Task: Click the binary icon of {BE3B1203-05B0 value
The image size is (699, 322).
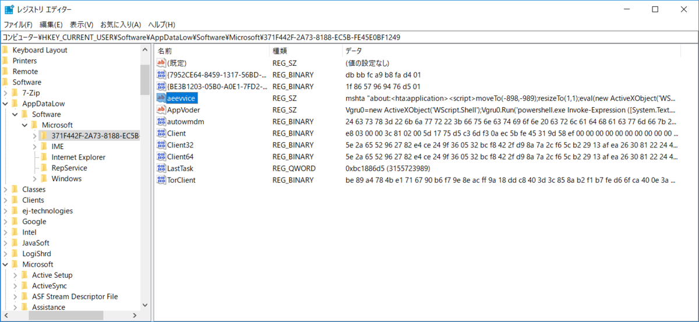Action: tap(161, 86)
